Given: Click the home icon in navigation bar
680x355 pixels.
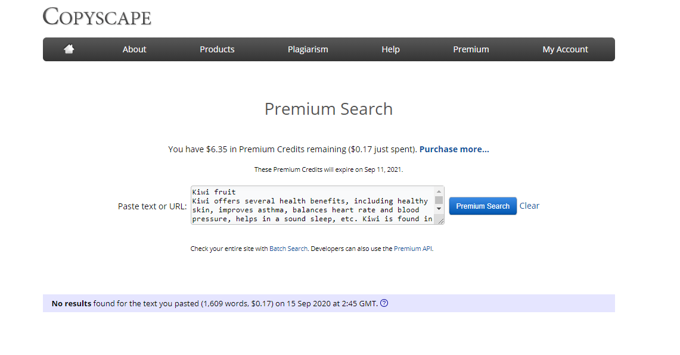Looking at the screenshot, I should (x=69, y=49).
